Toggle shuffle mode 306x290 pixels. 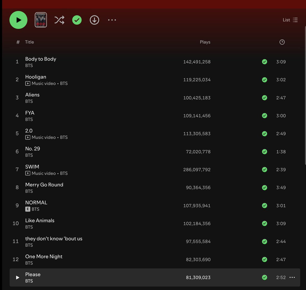pyautogui.click(x=59, y=20)
